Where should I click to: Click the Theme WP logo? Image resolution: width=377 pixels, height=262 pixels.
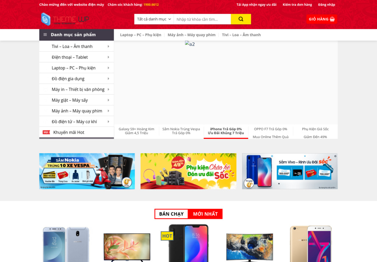click(x=65, y=19)
